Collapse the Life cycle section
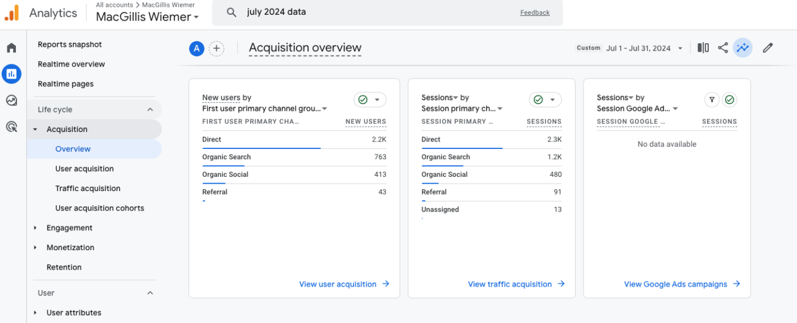Screen dimensions: 797x323 [x=150, y=110]
